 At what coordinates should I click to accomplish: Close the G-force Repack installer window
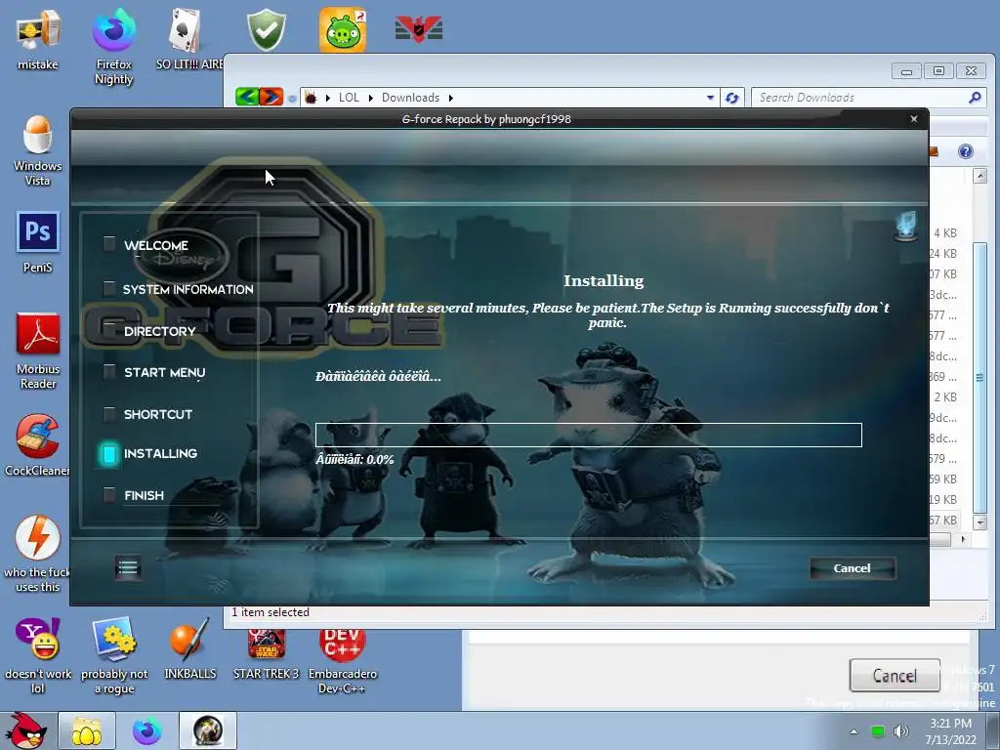tap(914, 118)
